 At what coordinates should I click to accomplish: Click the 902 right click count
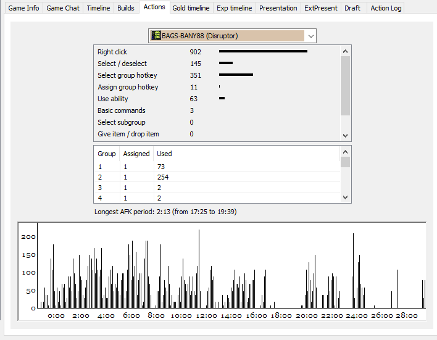coord(196,52)
